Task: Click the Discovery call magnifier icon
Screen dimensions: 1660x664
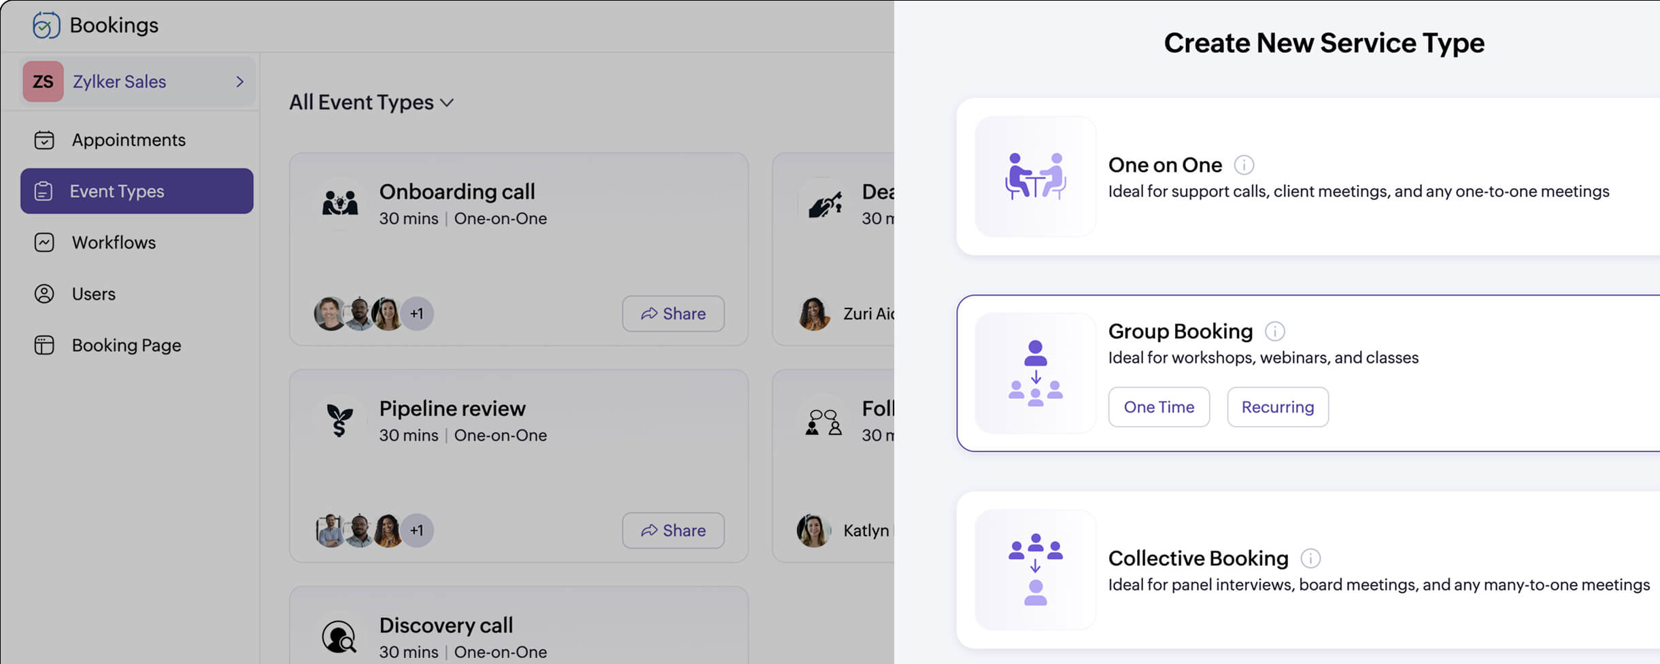Action: [339, 636]
